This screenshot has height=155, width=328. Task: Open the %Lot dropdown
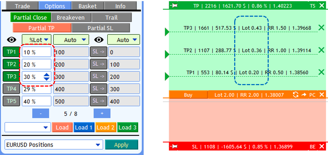36,40
